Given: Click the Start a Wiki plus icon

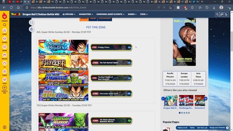Looking at the screenshot, I should point(5,88).
